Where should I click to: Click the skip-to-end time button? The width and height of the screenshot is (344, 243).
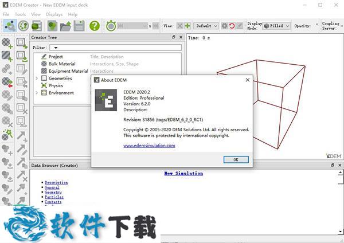click(155, 26)
